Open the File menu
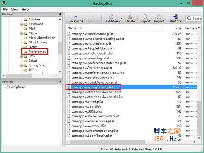 pyautogui.click(x=5, y=10)
